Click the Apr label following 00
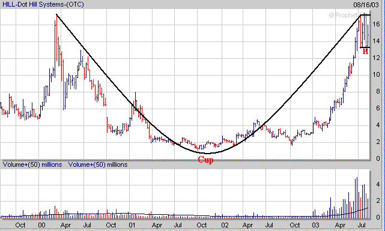The height and width of the screenshot is (231, 385). pos(65,225)
